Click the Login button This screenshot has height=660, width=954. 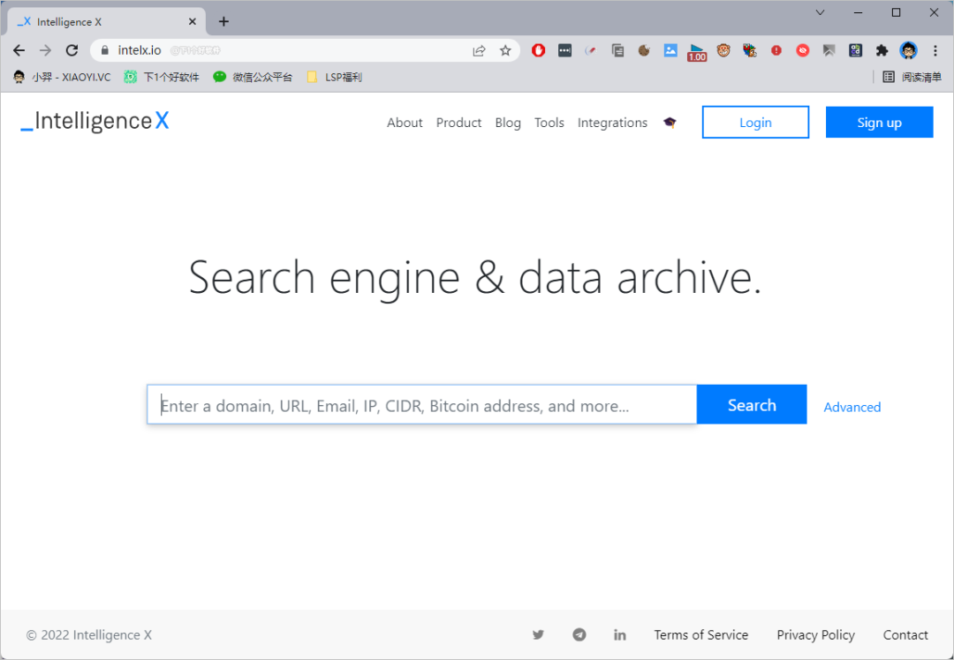click(x=755, y=122)
